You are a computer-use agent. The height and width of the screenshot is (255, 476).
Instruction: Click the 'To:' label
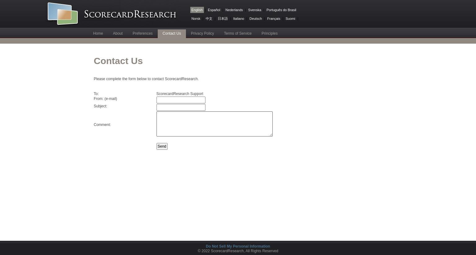pos(96,94)
